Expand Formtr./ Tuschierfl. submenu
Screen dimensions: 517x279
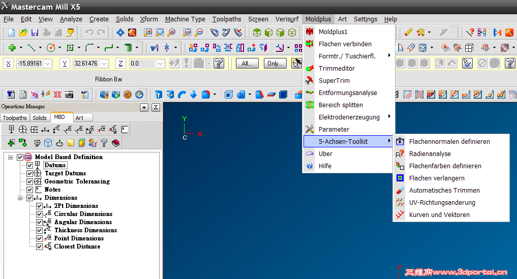click(389, 55)
